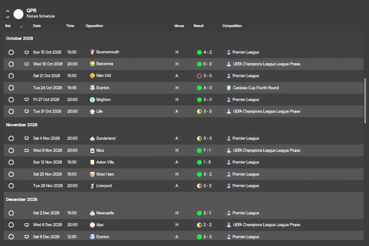Sort fixtures by Date column header
The image size is (369, 246).
[37, 26]
